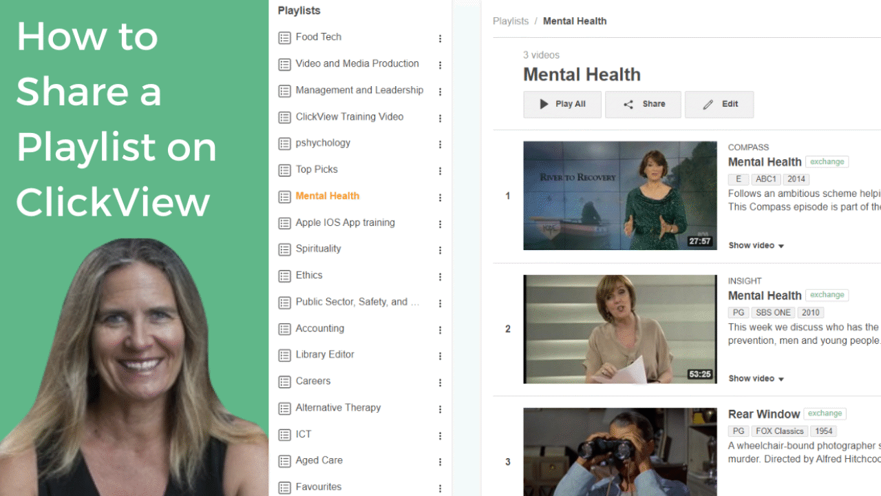881x496 pixels.
Task: Select the highlighted Mental Health playlist
Action: 328,196
